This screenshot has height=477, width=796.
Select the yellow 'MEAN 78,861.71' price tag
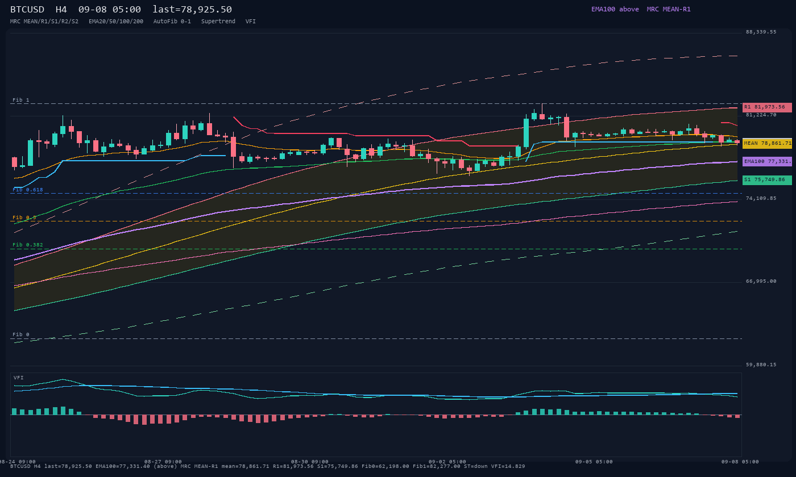(767, 144)
